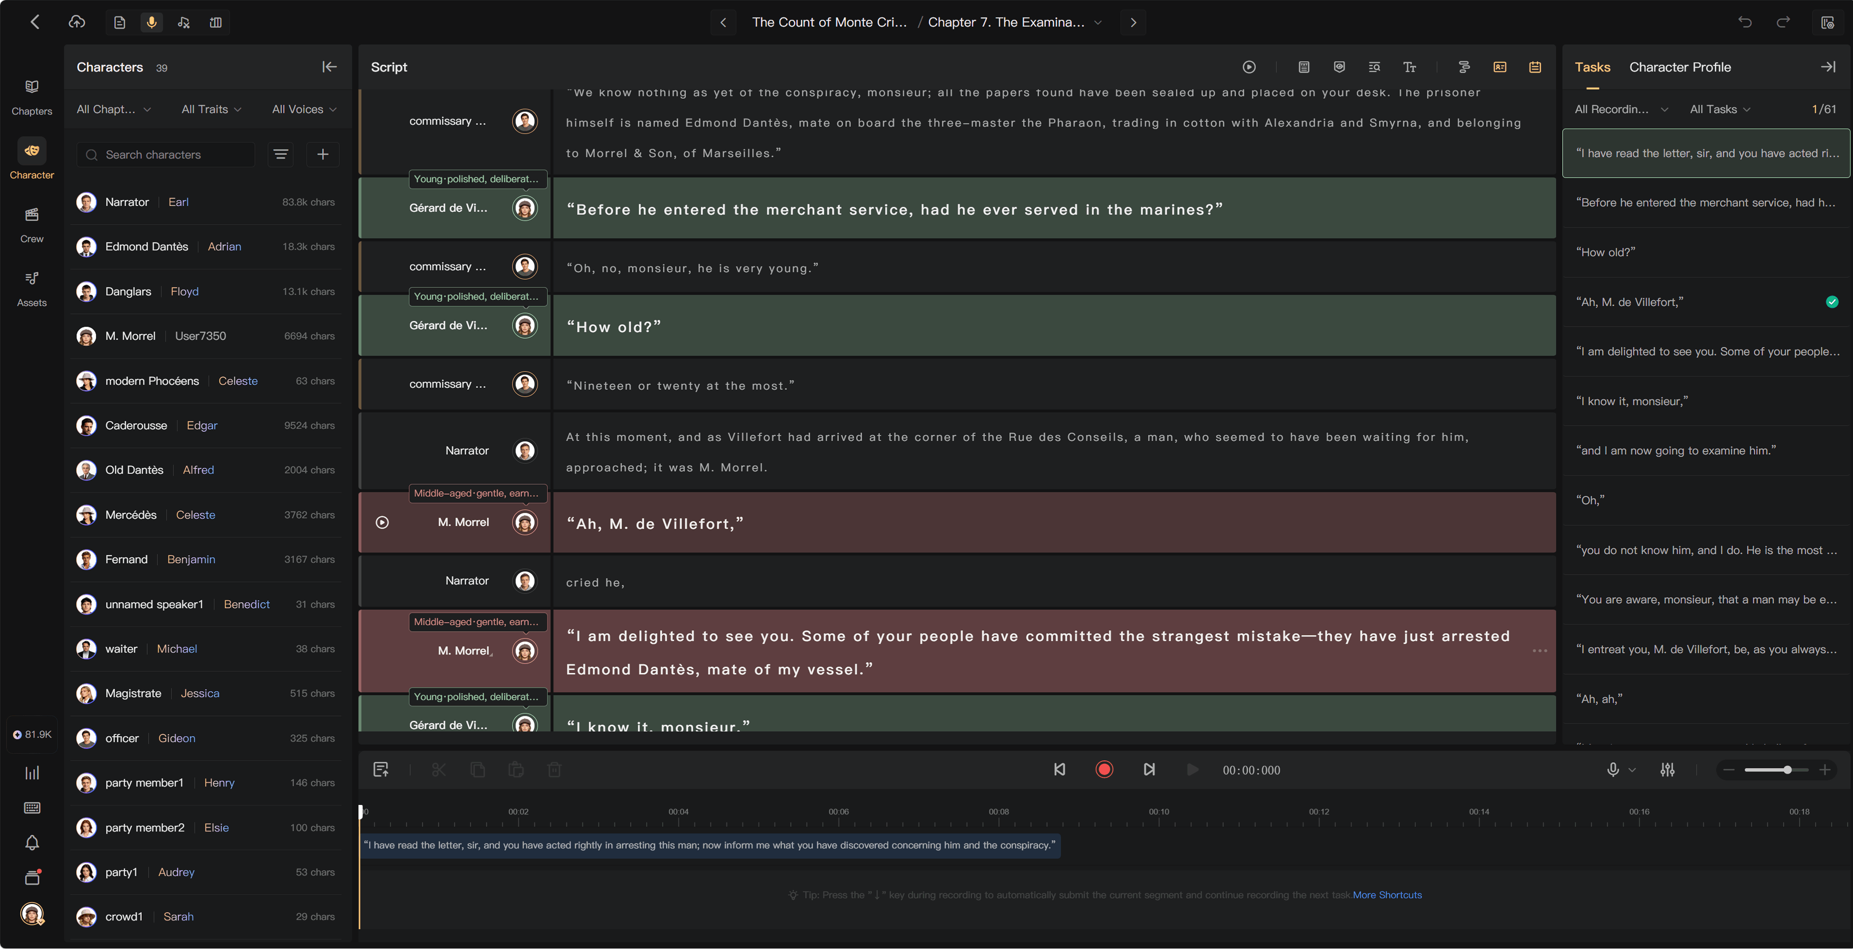
Task: Open microphone input selection dropdown
Action: [1621, 770]
